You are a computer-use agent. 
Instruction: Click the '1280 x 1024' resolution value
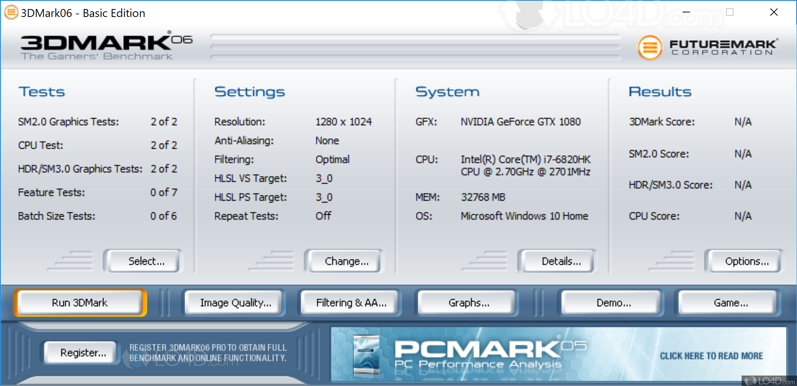click(x=344, y=122)
